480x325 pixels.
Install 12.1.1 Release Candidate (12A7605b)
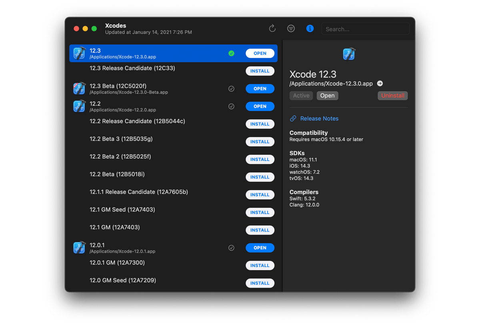tap(260, 195)
